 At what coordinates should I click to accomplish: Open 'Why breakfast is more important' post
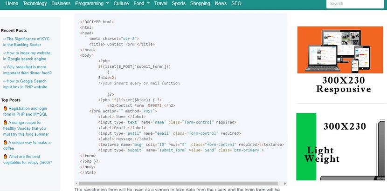28,70
